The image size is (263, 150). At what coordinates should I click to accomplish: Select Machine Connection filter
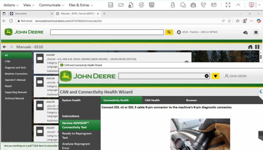click(16, 74)
